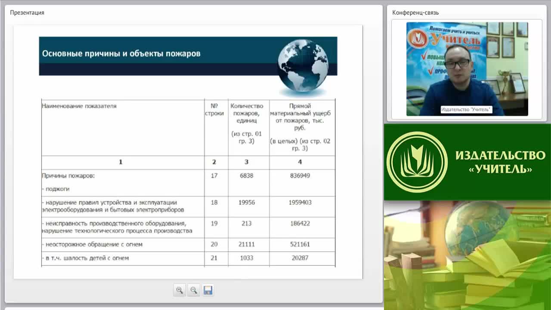Click the Прямой материальный ущерб column header

300,117
